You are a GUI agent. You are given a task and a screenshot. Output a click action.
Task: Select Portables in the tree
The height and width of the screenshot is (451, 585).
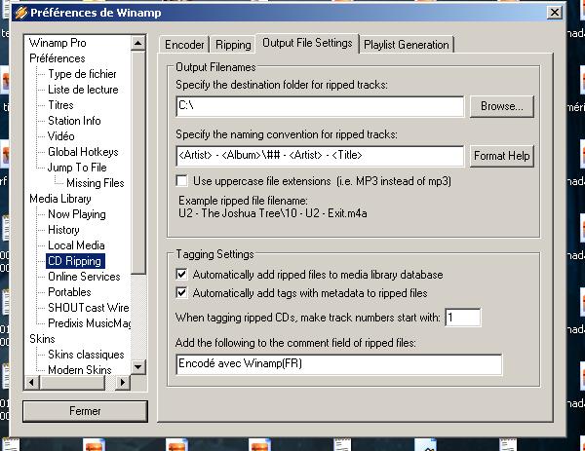(69, 292)
